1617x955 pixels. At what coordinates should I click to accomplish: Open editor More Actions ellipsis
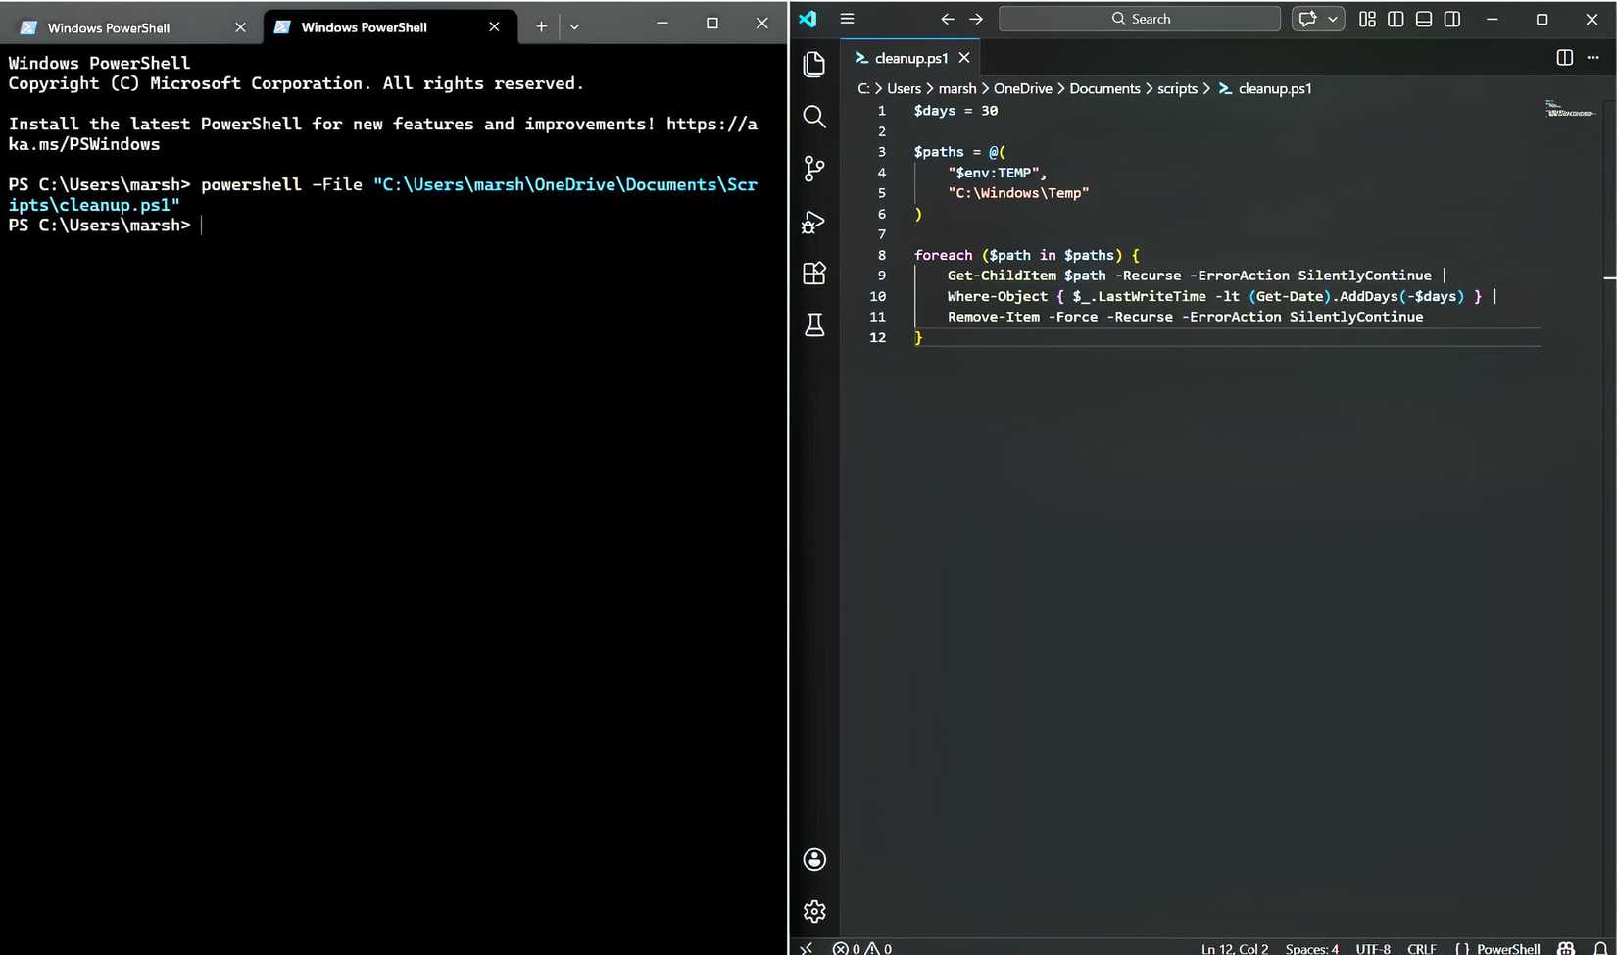click(x=1592, y=58)
